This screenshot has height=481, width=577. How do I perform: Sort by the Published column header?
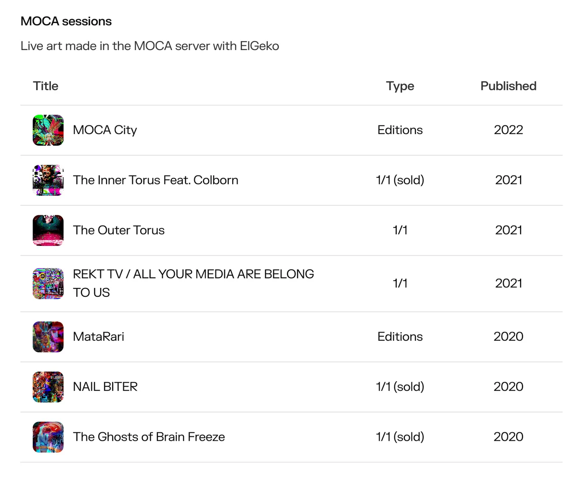(x=508, y=86)
